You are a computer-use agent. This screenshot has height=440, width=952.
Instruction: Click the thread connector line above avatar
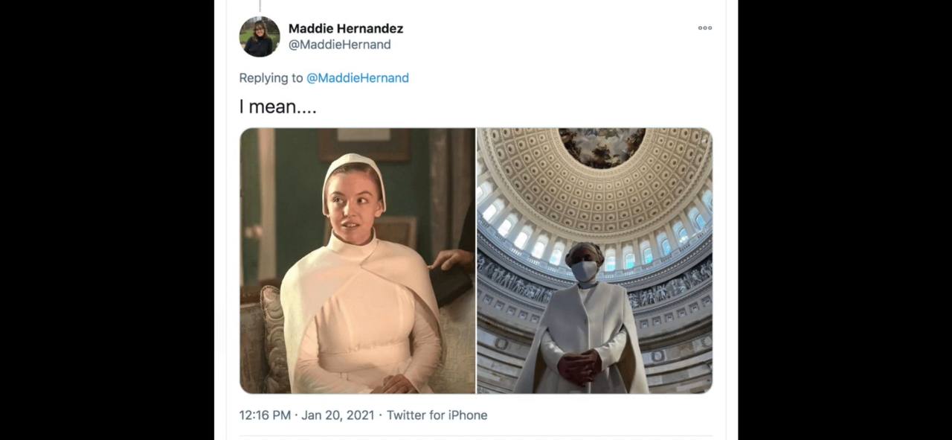[260, 6]
